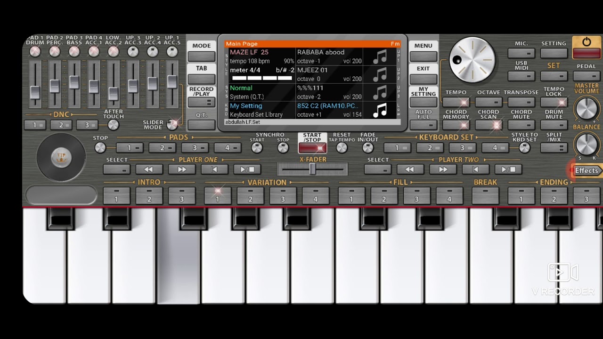The height and width of the screenshot is (339, 603).
Task: Fast forward Player Two
Action: 443,169
